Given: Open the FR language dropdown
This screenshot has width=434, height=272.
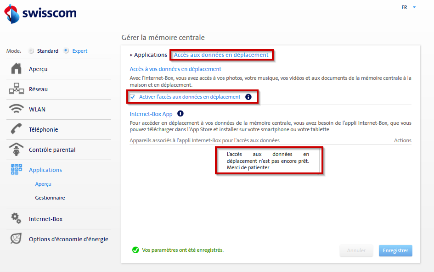Looking at the screenshot, I should 407,7.
